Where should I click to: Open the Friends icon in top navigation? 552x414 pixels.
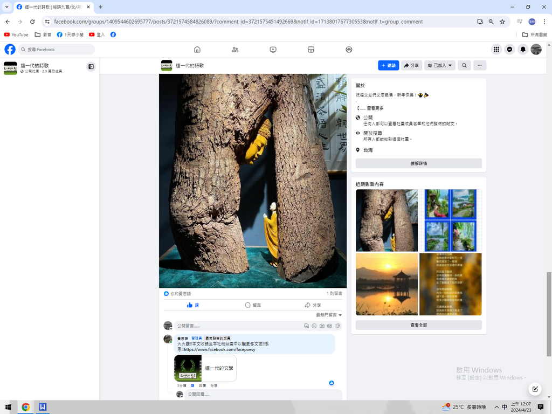(235, 50)
